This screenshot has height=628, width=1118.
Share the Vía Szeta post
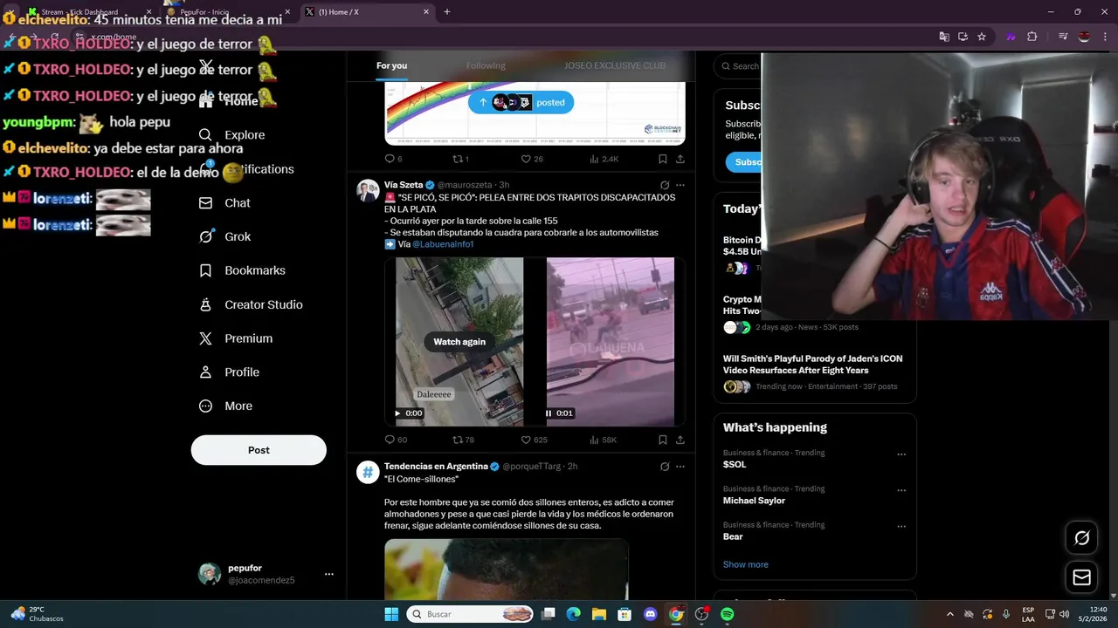coord(680,440)
